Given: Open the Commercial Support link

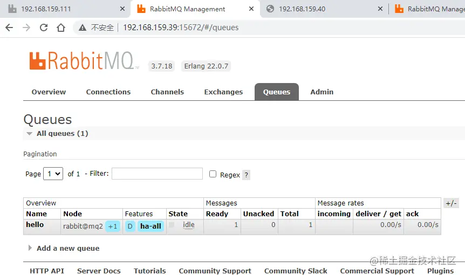Looking at the screenshot, I should pos(377,271).
